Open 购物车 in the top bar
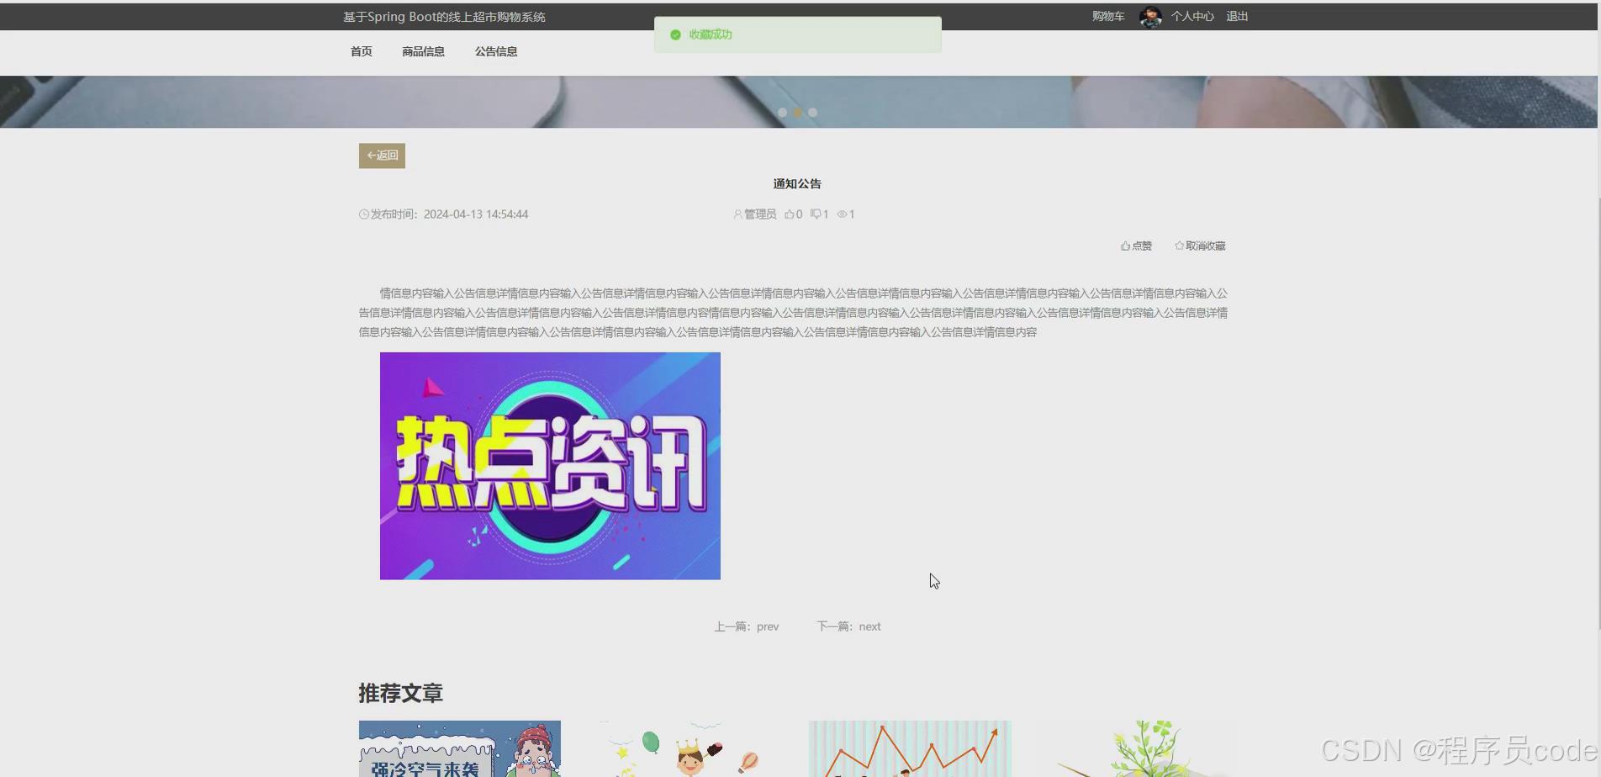Screen dimensions: 1601x777 coord(1107,16)
